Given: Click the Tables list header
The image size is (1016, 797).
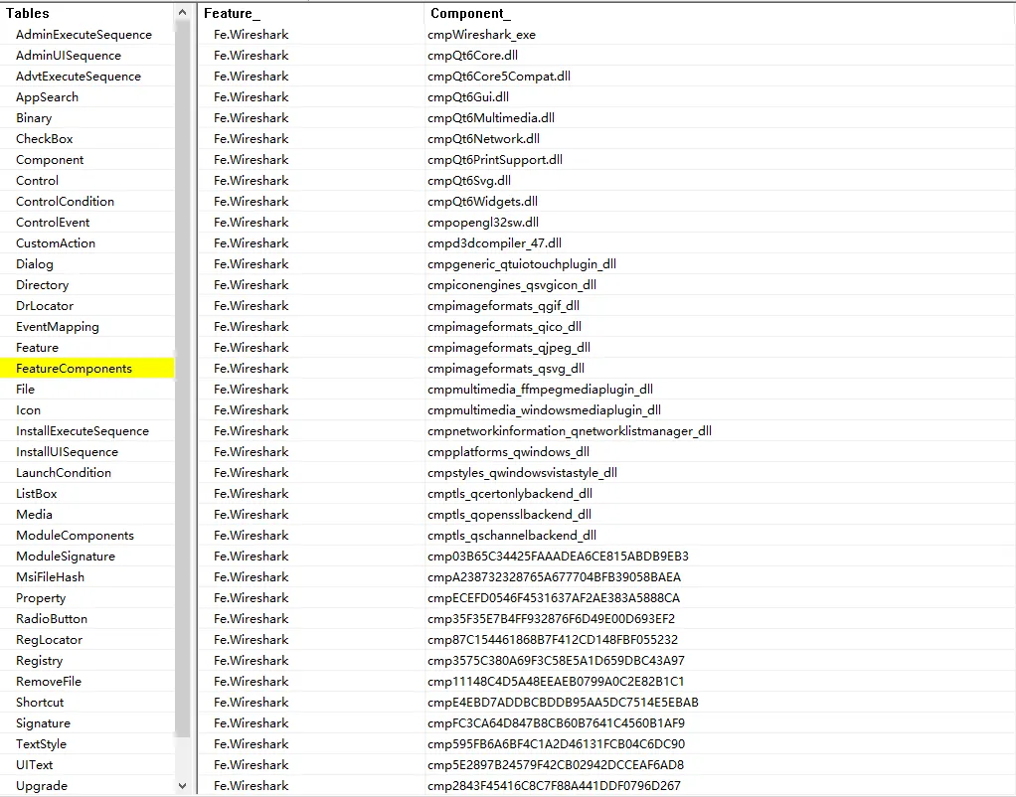Looking at the screenshot, I should [87, 13].
